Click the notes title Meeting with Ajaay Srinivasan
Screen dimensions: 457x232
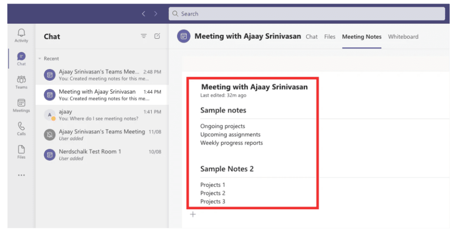click(x=254, y=87)
